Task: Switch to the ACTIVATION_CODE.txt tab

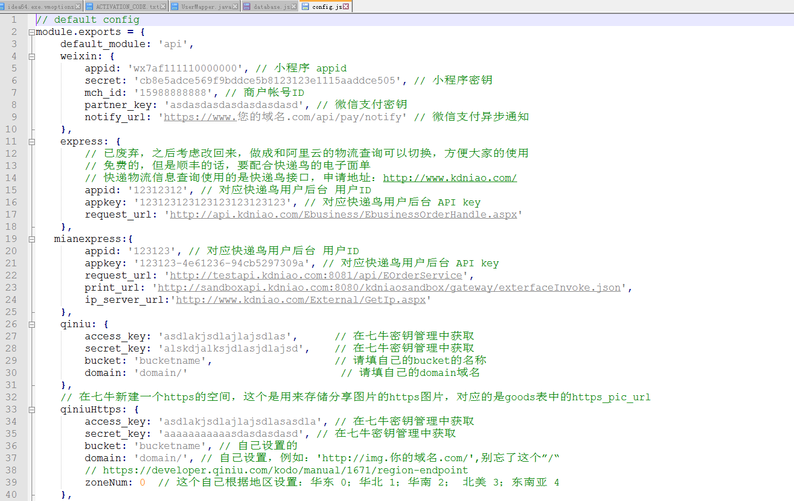Action: pos(127,7)
